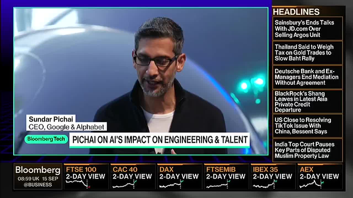Click the Bloomberg logo in ticker bar

(x=38, y=170)
